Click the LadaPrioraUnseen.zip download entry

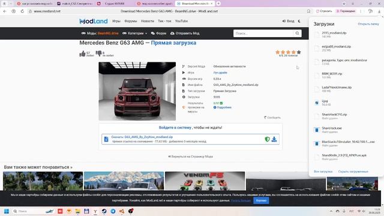point(346,89)
